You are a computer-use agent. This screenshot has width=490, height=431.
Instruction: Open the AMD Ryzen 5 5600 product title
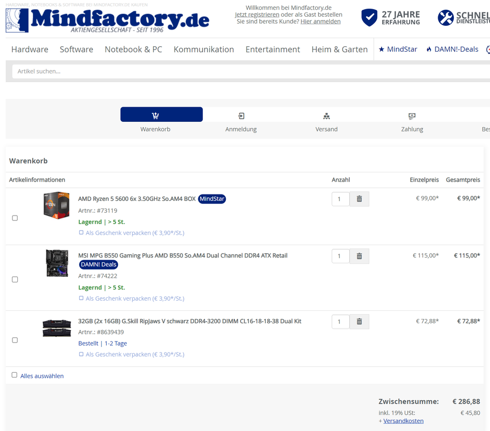[x=137, y=199]
